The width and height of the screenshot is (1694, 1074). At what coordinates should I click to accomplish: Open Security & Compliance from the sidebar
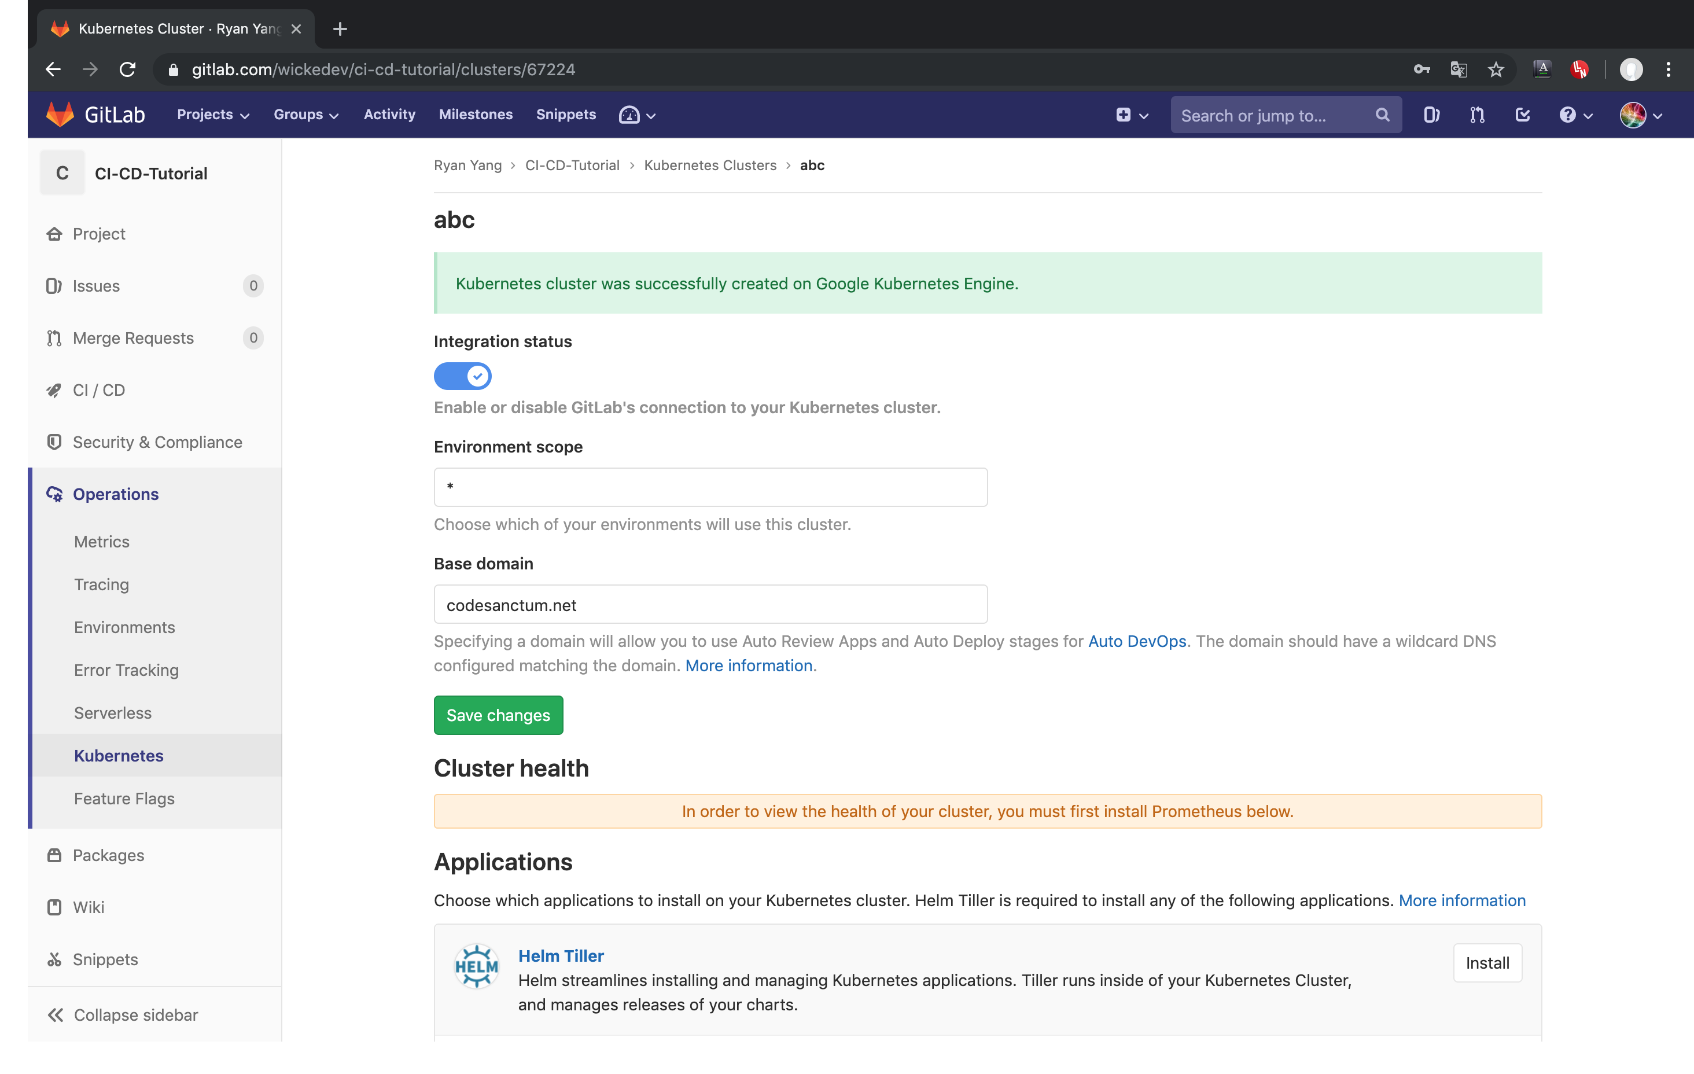[157, 442]
